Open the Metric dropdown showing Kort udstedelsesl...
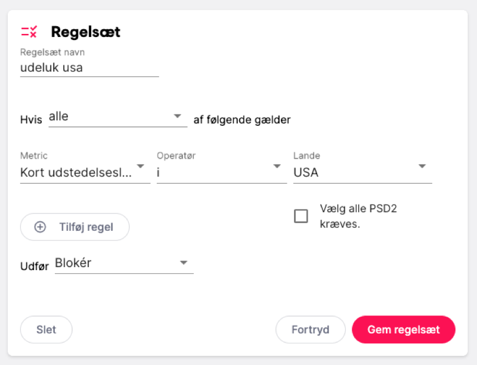 [x=83, y=171]
